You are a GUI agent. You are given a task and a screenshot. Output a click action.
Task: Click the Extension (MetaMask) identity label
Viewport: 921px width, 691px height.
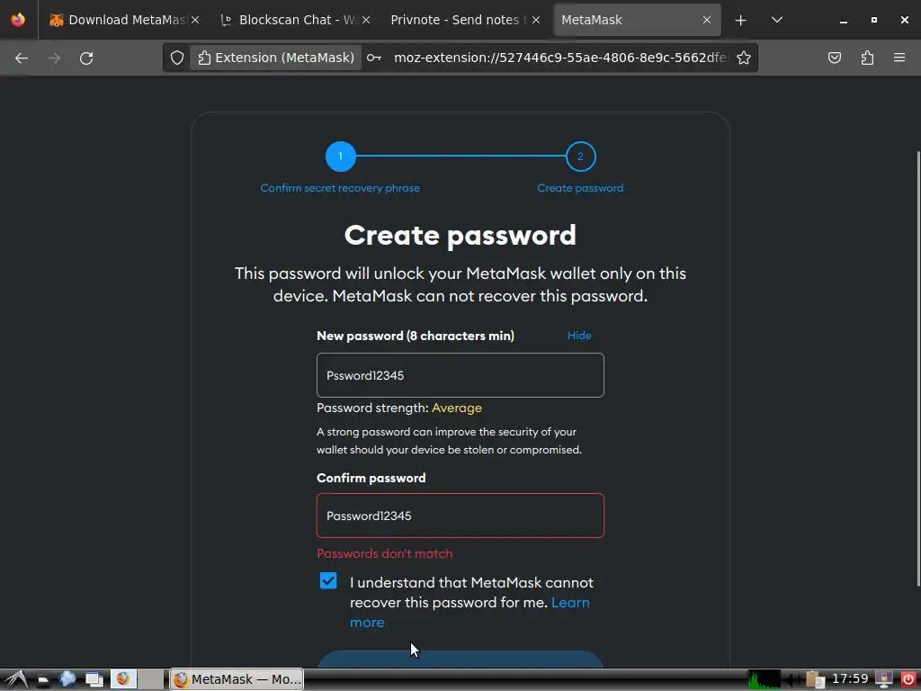point(276,58)
